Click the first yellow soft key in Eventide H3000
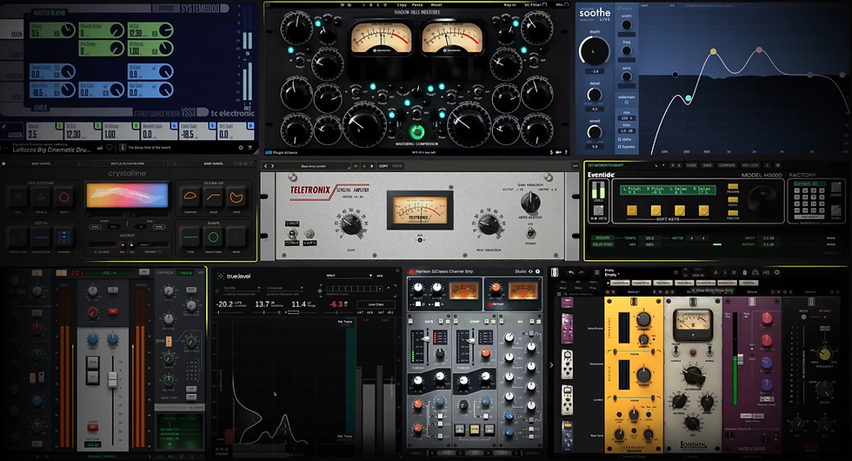852x461 pixels. [x=632, y=210]
